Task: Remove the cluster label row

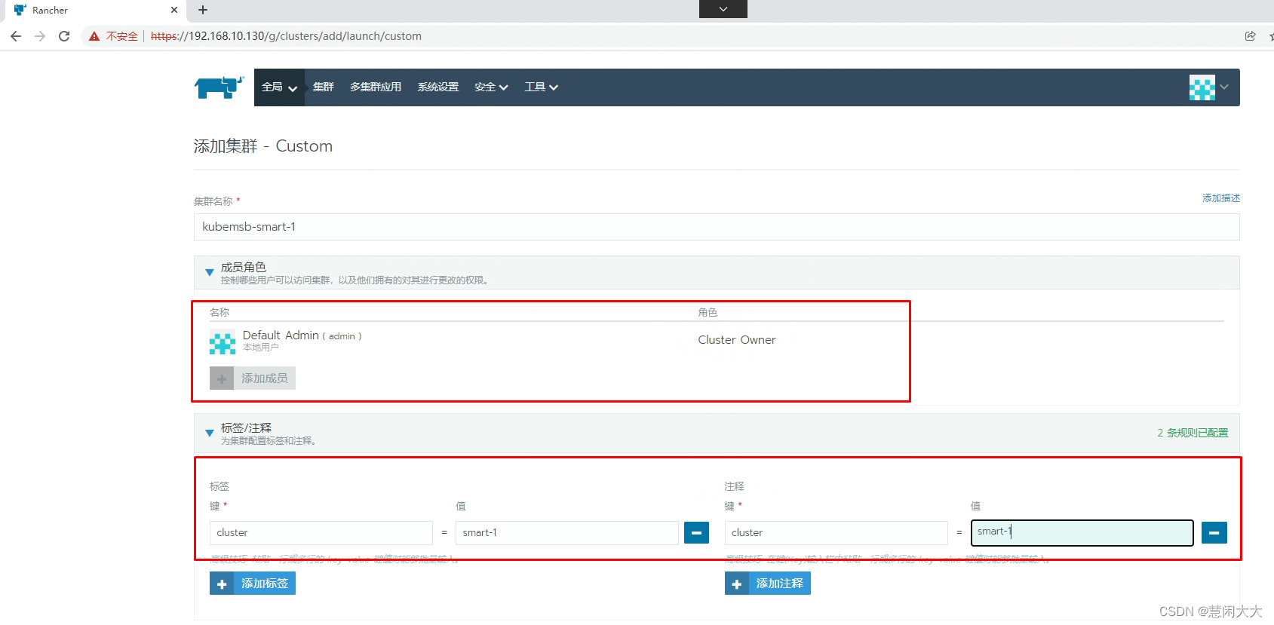Action: tap(696, 533)
